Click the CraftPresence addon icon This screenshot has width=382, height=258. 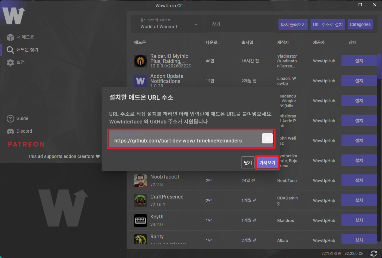[140, 200]
